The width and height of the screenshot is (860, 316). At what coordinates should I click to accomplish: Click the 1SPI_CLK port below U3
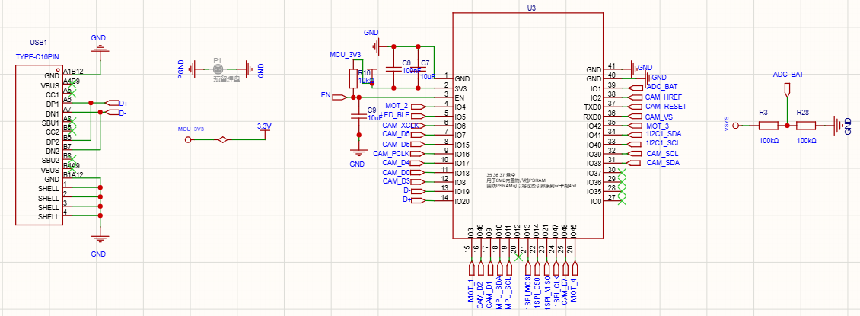[x=556, y=268]
